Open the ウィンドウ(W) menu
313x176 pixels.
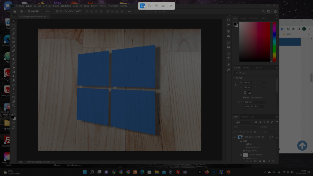pyautogui.click(x=113, y=6)
